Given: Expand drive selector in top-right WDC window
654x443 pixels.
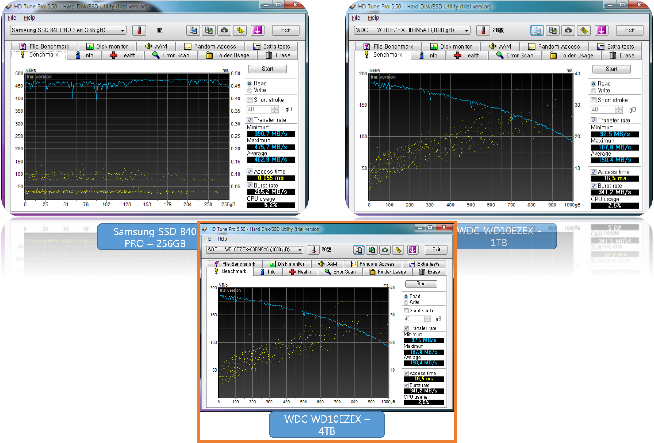Looking at the screenshot, I should click(x=467, y=30).
